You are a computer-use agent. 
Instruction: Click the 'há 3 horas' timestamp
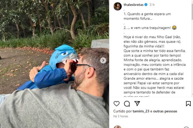click(121, 116)
